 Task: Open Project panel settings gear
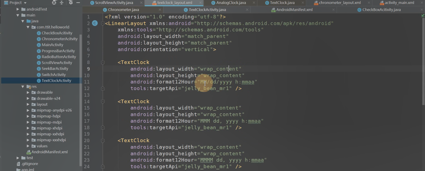point(71,3)
